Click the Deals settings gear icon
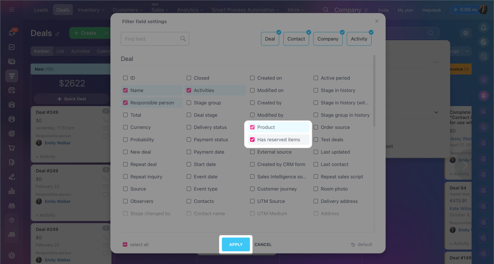The image size is (494, 264). (x=466, y=33)
